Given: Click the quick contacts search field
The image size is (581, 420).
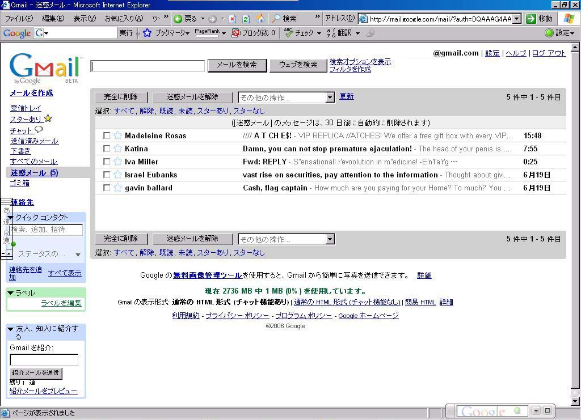Looking at the screenshot, I should click(46, 230).
